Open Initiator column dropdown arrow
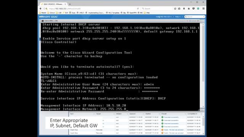 coord(127,114)
